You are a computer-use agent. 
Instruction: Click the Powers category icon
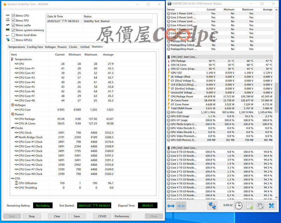point(13,114)
